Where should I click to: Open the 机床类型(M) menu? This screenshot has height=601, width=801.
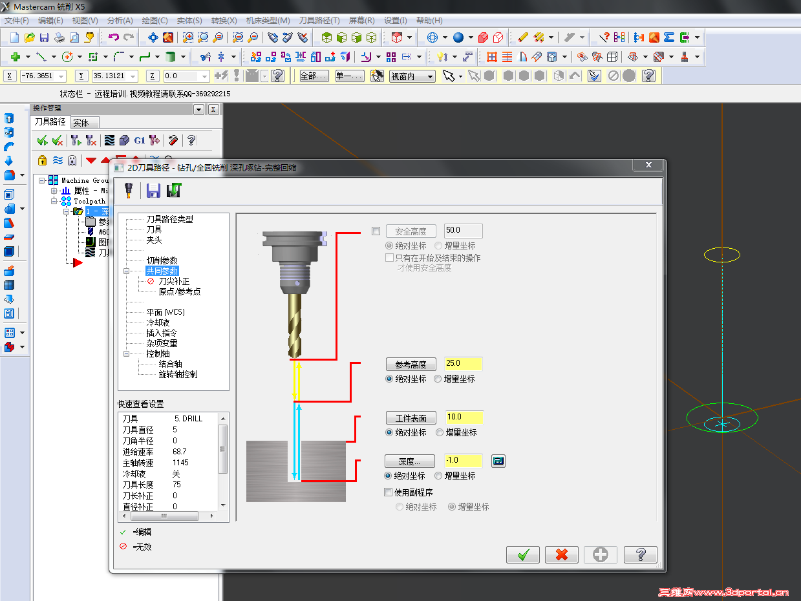point(268,21)
